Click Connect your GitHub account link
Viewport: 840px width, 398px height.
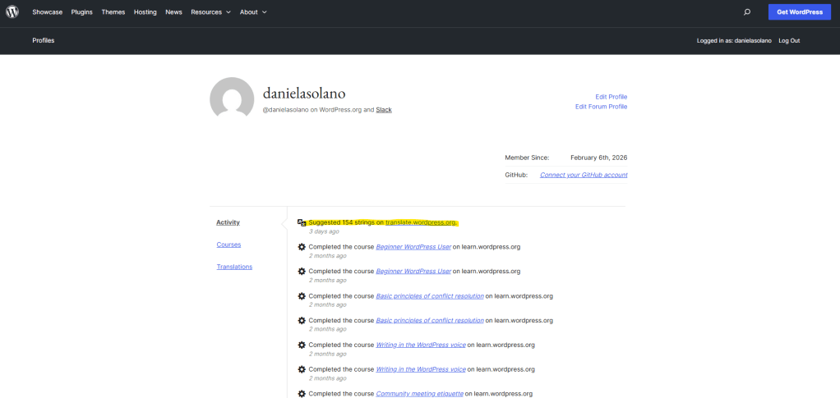(584, 175)
